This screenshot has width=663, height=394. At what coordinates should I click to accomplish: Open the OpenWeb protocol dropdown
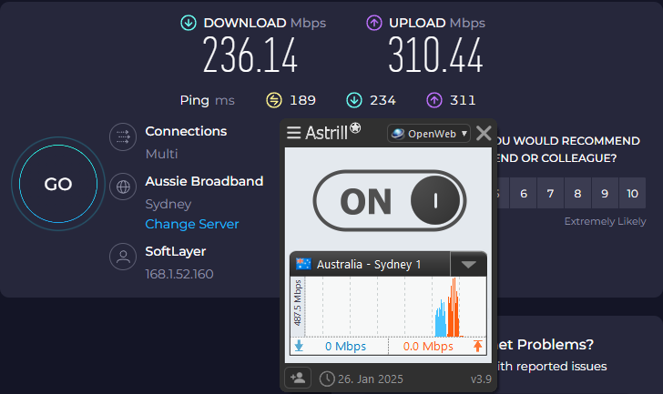428,134
